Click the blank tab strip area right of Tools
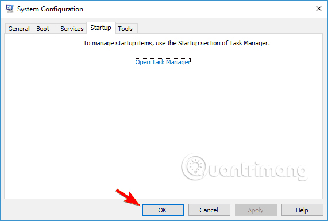Viewport: 328px width, 221px height. 230,28
